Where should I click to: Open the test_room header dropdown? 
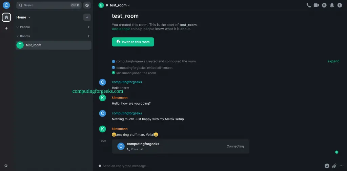120,5
